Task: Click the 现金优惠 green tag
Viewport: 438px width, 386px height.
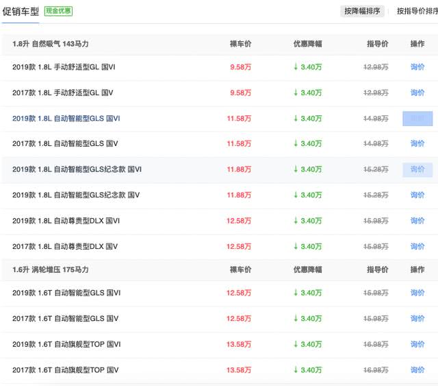Action: 58,11
